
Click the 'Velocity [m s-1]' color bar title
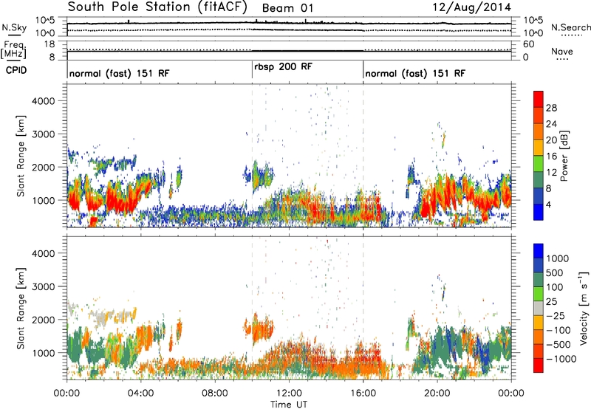(x=584, y=308)
